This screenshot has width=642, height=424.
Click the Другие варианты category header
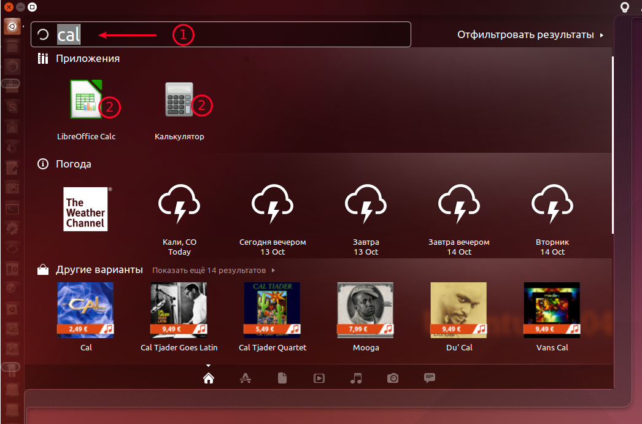[x=90, y=270]
